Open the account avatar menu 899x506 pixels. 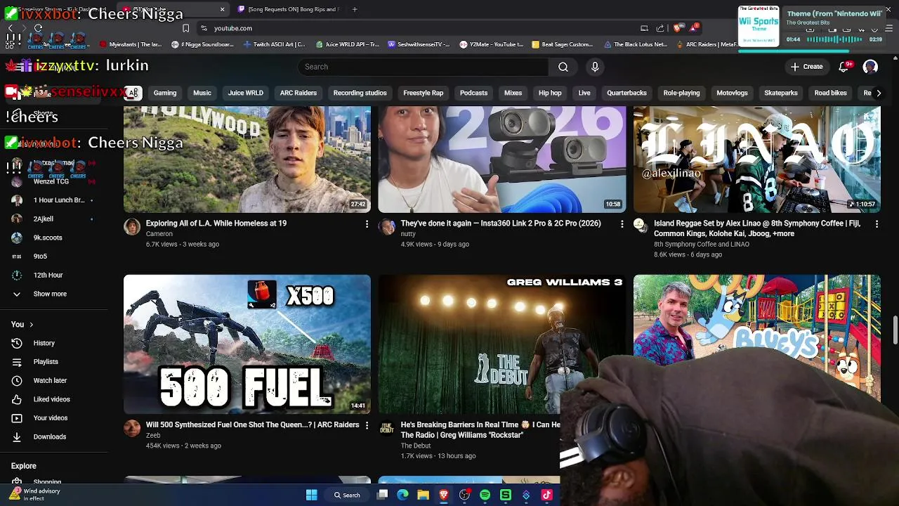pos(870,67)
